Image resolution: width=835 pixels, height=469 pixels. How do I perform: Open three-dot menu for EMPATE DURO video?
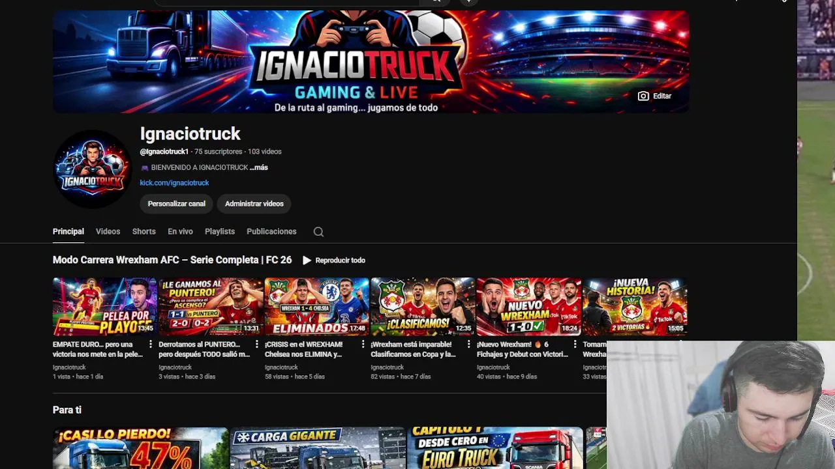coord(150,345)
